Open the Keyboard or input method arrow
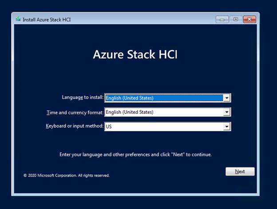This screenshot has width=277, height=209. click(x=227, y=127)
